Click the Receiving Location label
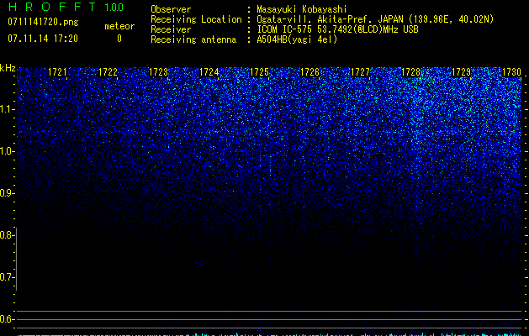 click(196, 19)
